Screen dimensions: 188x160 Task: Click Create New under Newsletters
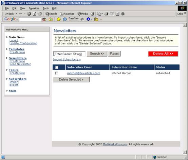tap(17, 61)
